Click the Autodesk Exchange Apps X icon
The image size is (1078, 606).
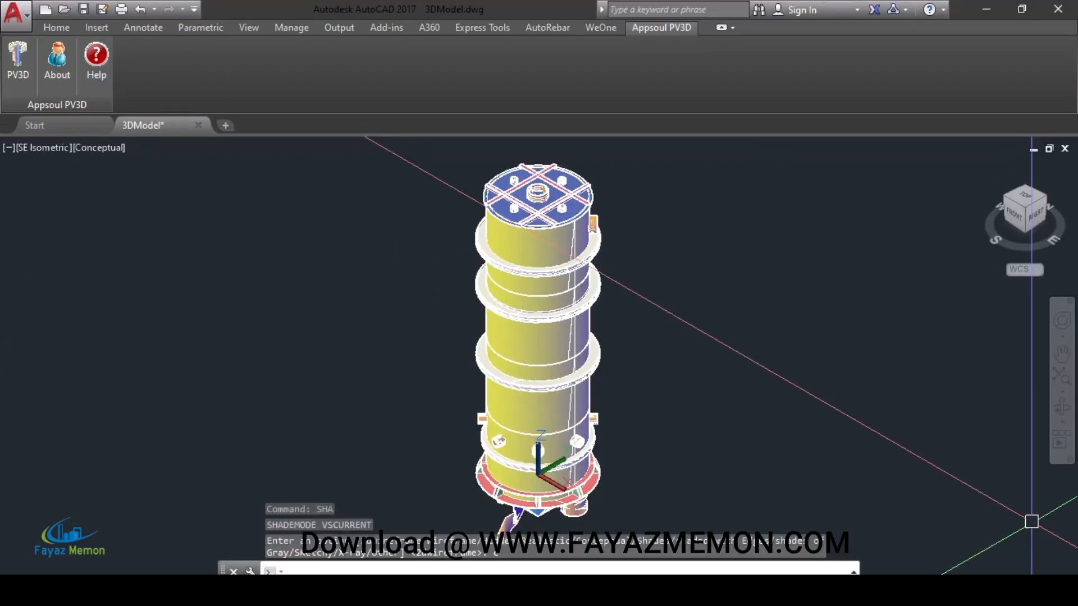pyautogui.click(x=874, y=10)
